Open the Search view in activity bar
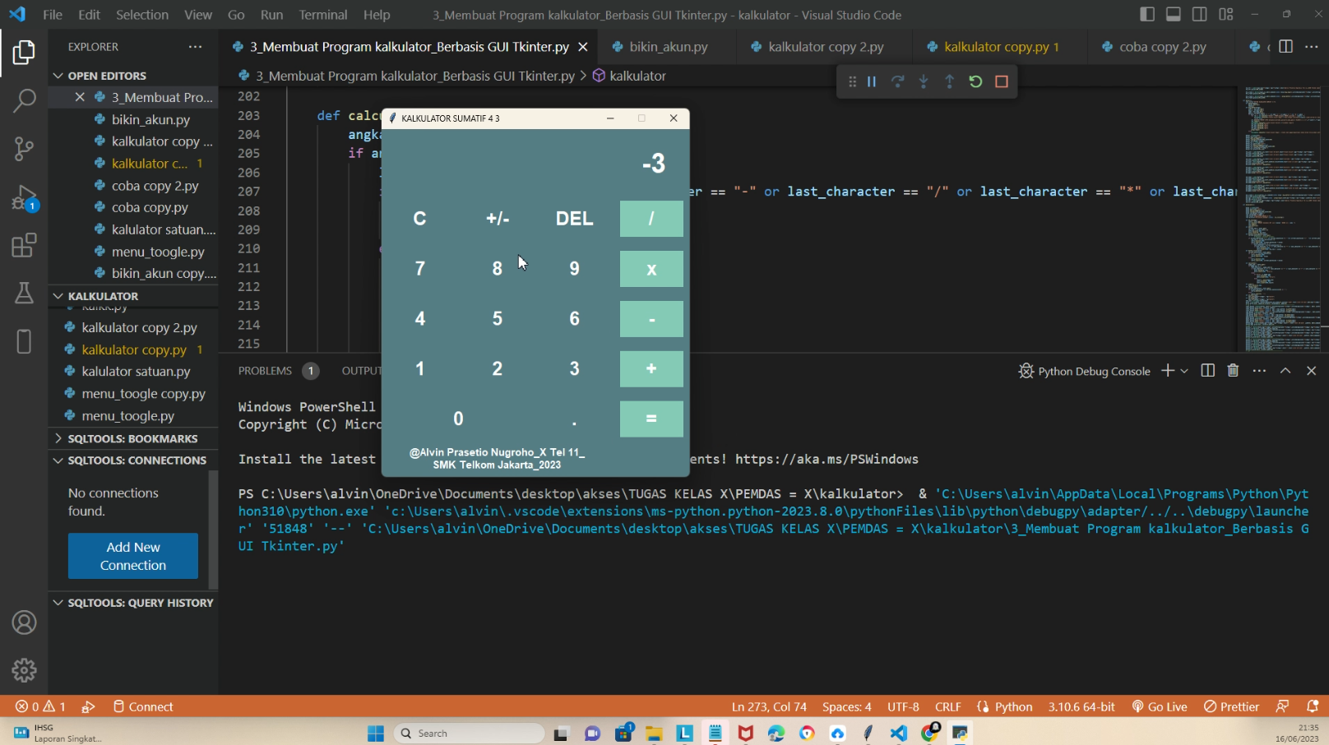The width and height of the screenshot is (1329, 745). click(x=24, y=100)
